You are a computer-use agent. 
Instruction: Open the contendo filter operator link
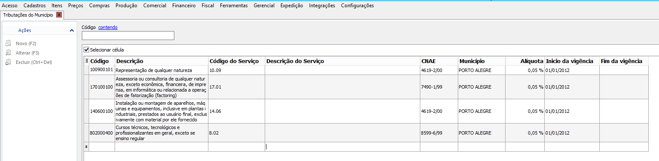pyautogui.click(x=108, y=27)
